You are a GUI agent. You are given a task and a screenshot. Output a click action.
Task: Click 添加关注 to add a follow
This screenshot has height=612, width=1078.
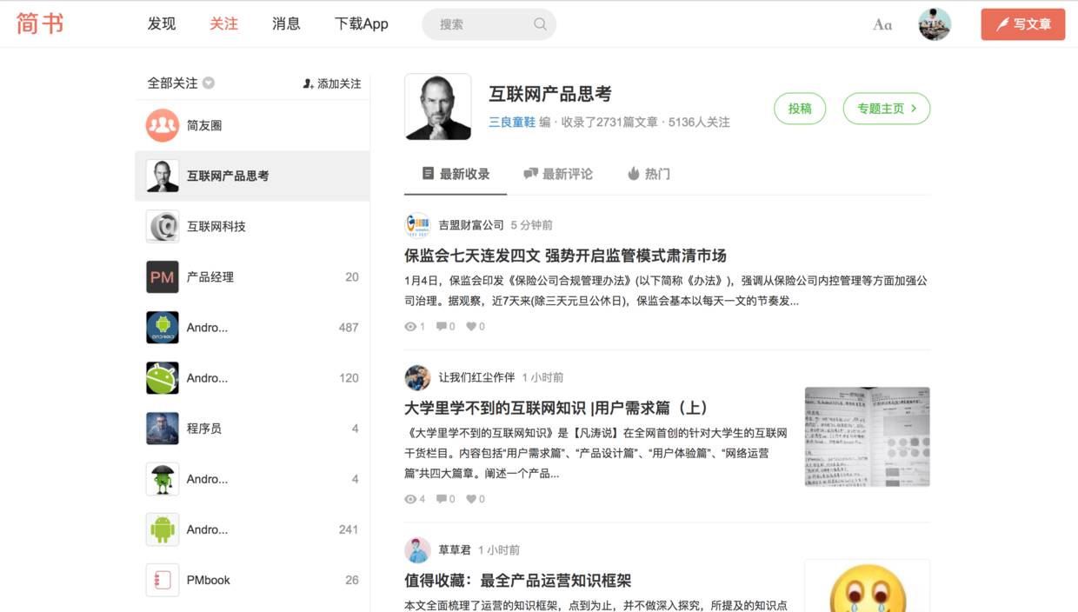(332, 83)
